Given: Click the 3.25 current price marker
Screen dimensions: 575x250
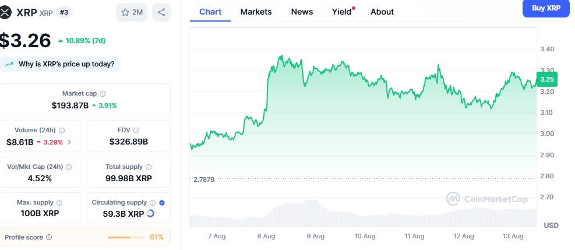Looking at the screenshot, I should [547, 79].
